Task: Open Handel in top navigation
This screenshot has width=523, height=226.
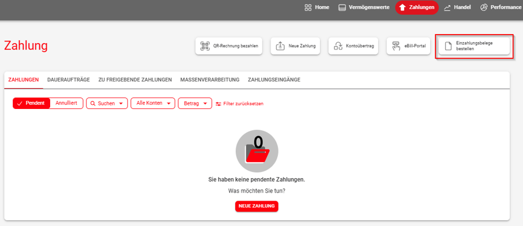Action: click(457, 7)
